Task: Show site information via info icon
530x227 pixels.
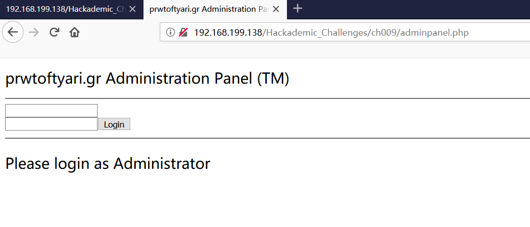Action: (x=171, y=33)
